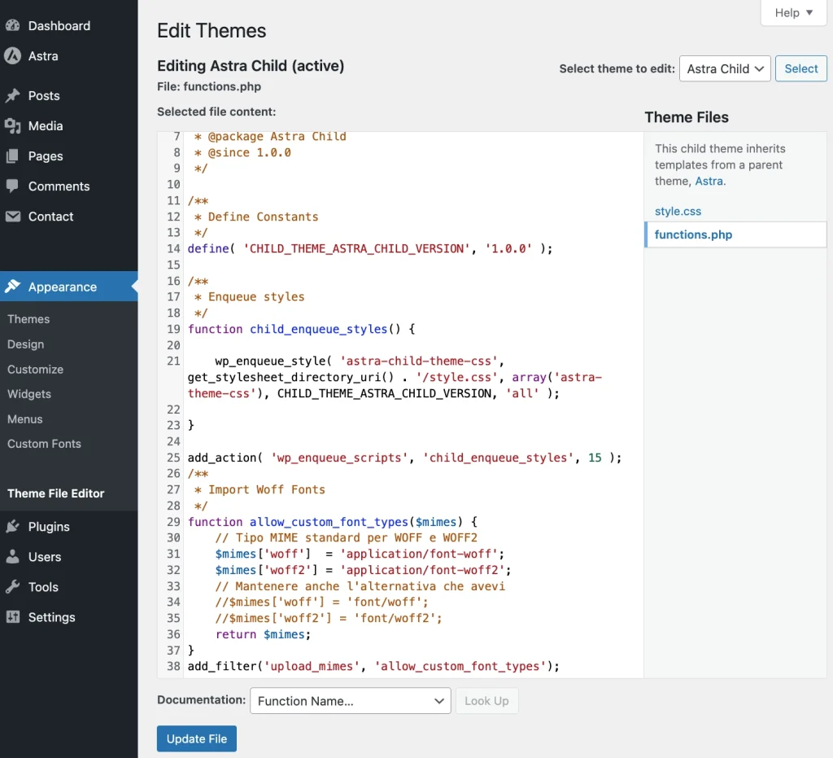Click the Tools wrench icon
833x758 pixels.
pyautogui.click(x=13, y=587)
